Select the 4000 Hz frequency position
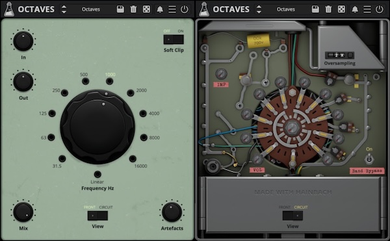The width and height of the screenshot is (390, 241). tap(143, 114)
